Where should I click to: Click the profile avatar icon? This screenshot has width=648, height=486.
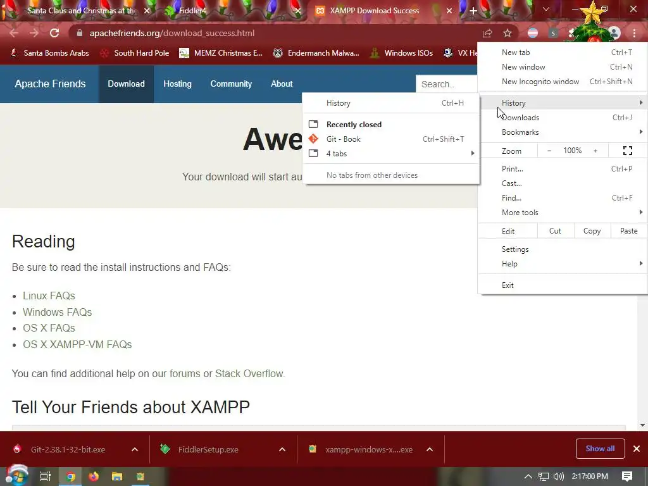pyautogui.click(x=614, y=33)
